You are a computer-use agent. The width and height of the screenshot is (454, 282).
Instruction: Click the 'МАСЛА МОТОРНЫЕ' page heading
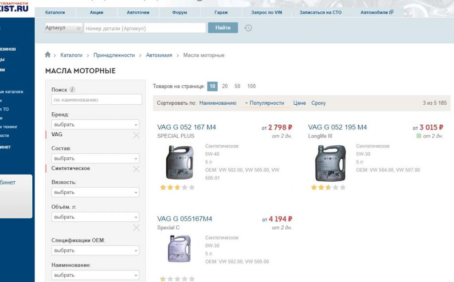pos(81,71)
